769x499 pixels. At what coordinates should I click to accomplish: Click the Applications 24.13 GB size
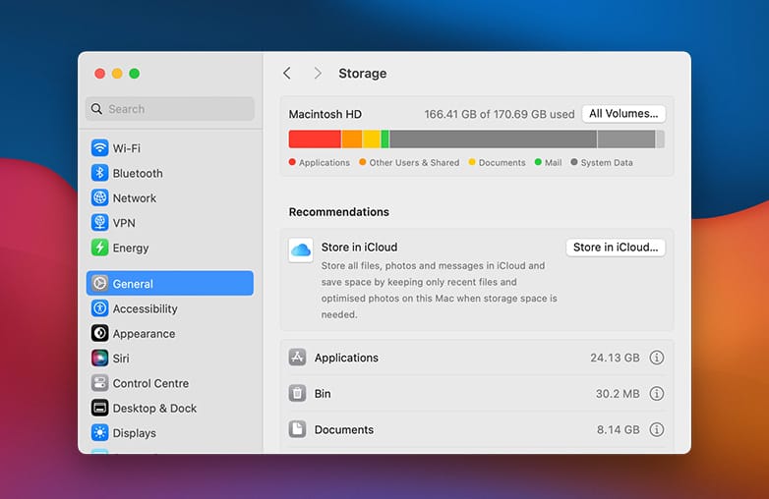[x=615, y=358]
